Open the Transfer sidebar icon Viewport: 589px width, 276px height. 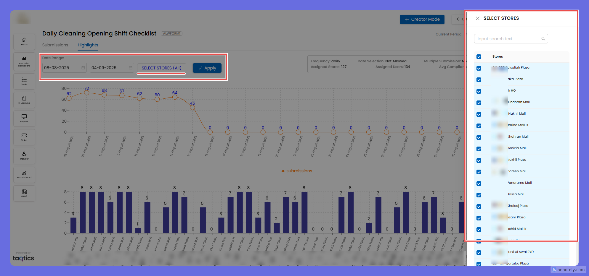point(24,156)
